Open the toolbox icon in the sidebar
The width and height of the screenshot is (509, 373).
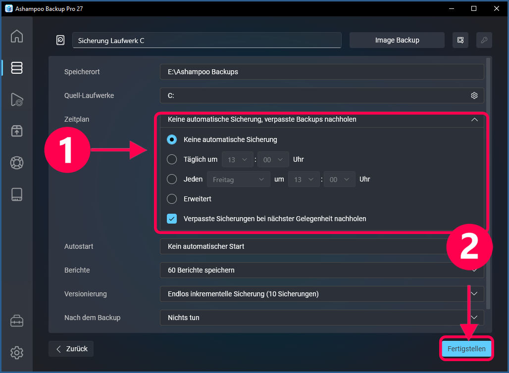coord(17,321)
